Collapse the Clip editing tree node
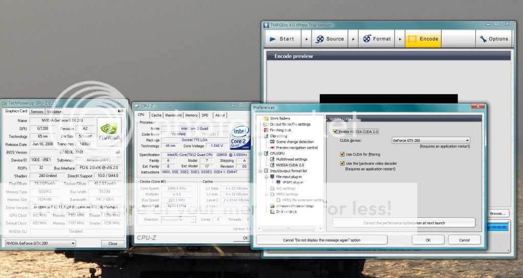523x278 pixels. click(260, 136)
